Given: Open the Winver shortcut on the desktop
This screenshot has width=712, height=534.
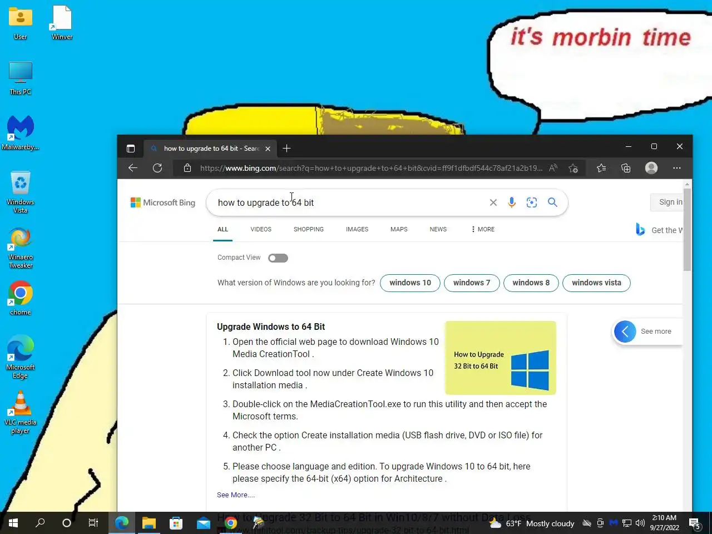Looking at the screenshot, I should point(62,23).
